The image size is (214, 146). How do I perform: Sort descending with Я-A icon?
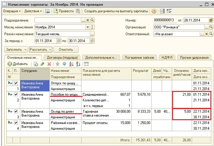click(78, 64)
